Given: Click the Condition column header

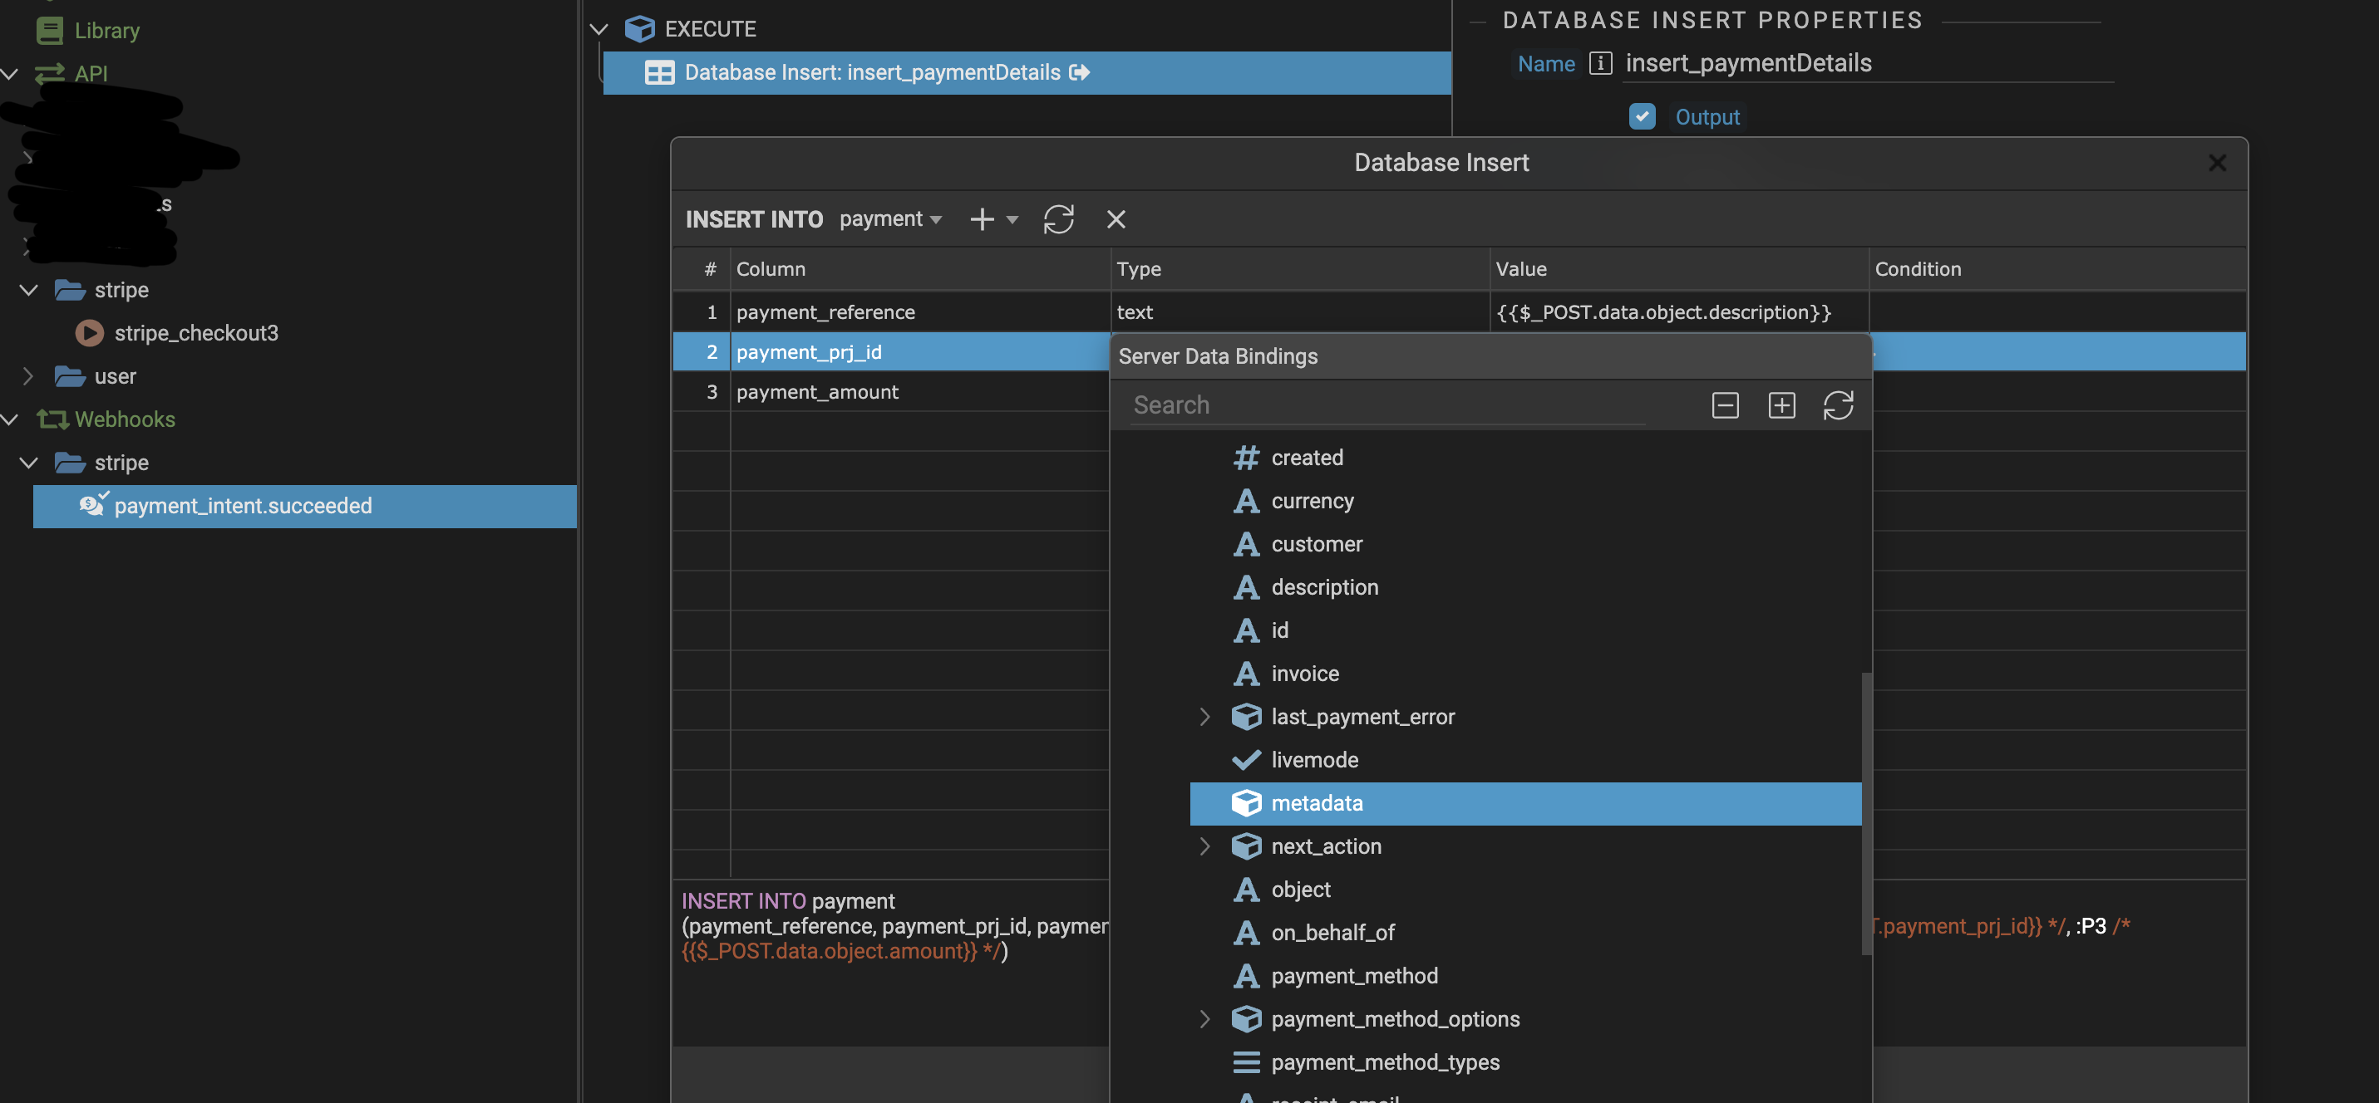Looking at the screenshot, I should [2056, 268].
